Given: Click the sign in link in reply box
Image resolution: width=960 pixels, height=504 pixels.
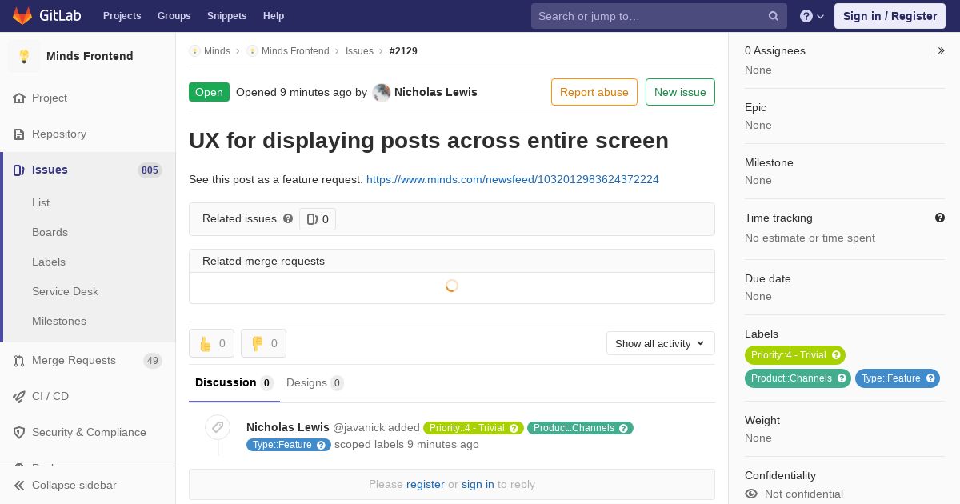Looking at the screenshot, I should point(478,484).
